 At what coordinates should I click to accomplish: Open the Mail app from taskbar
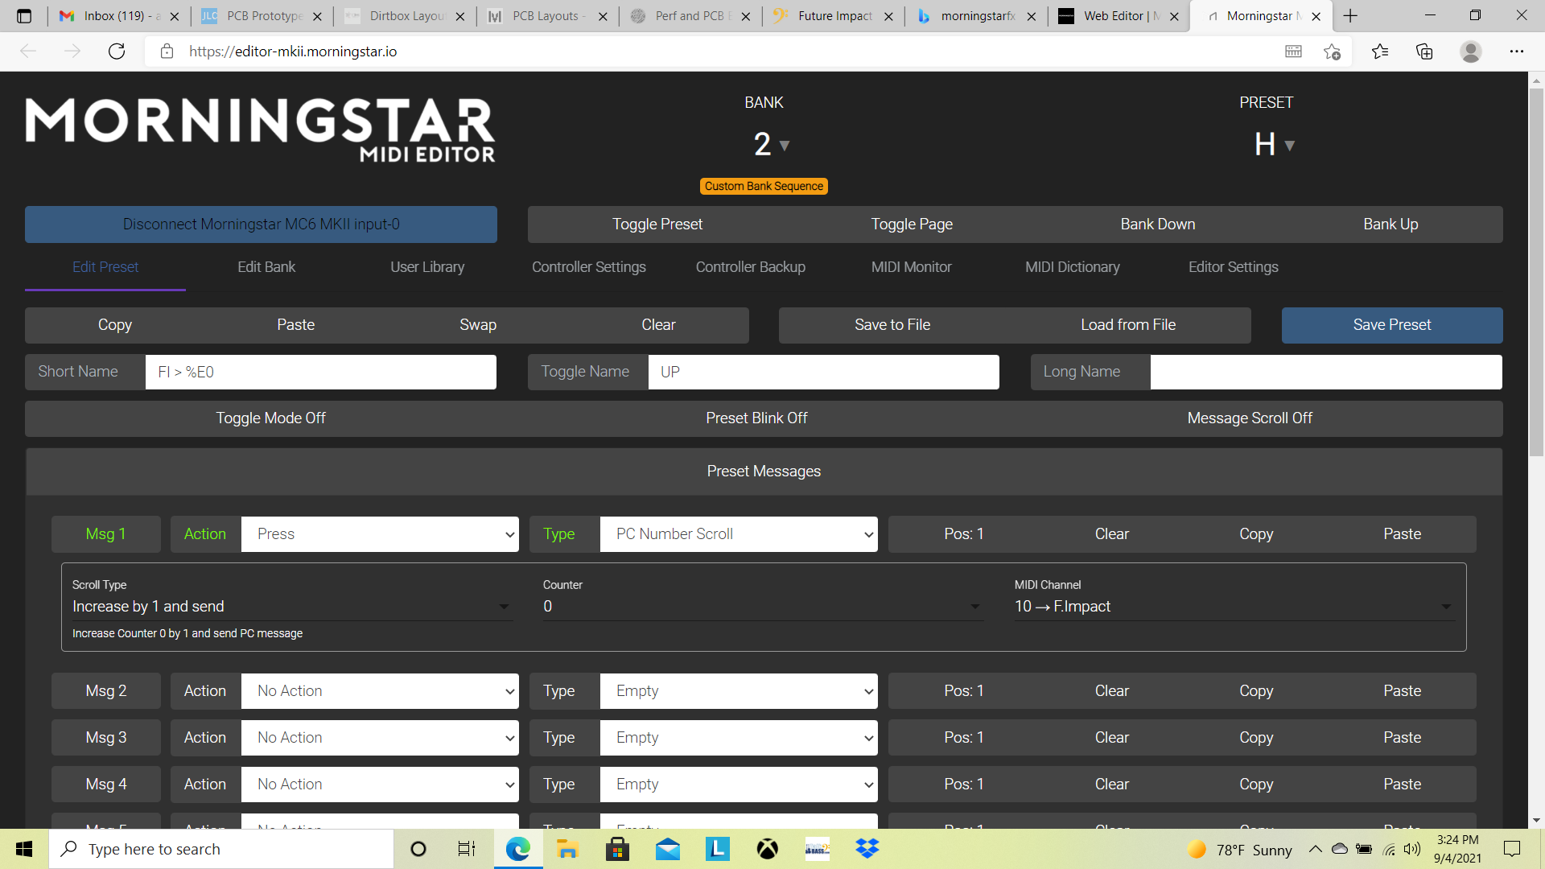(668, 849)
